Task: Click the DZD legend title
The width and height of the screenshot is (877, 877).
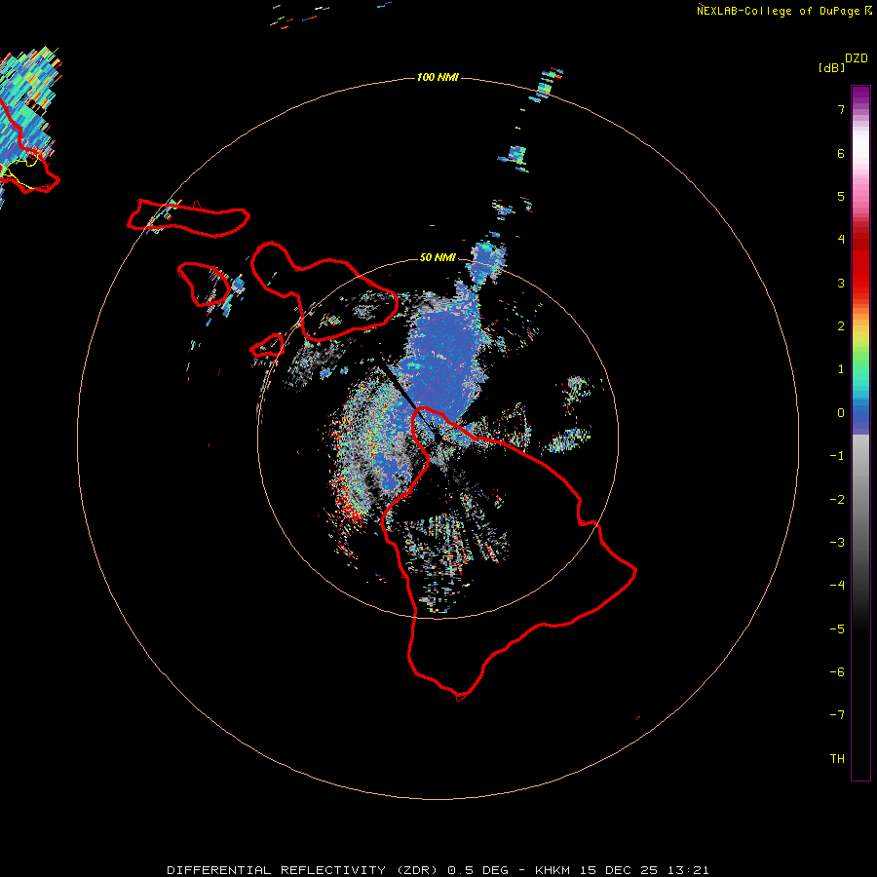Action: [857, 58]
